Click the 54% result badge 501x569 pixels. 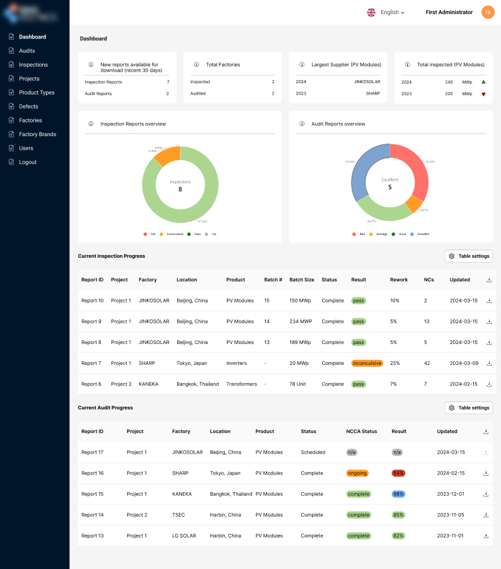tap(398, 473)
